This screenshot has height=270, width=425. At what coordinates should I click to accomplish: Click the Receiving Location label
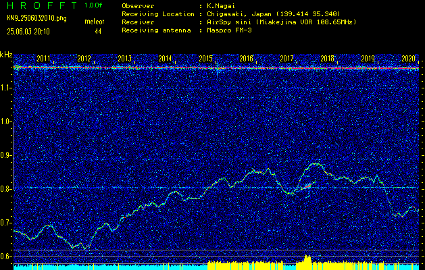pyautogui.click(x=158, y=14)
